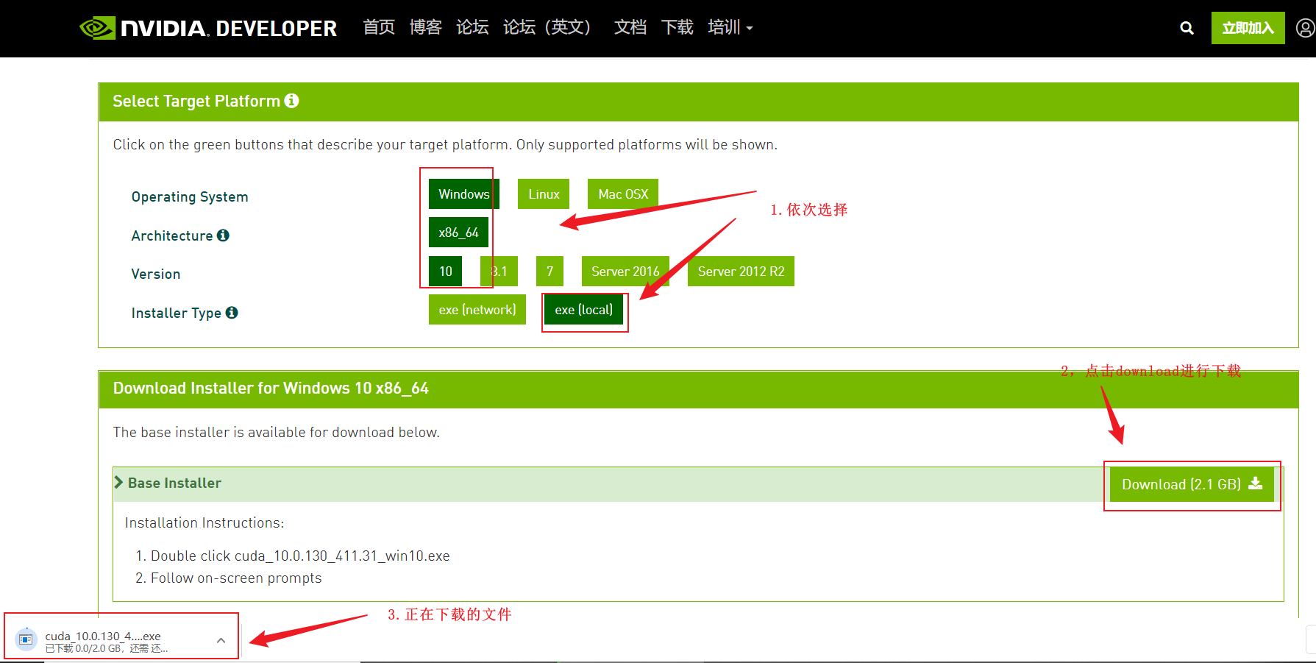
Task: Open 论坛 (英文) in navigation
Action: pyautogui.click(x=547, y=28)
